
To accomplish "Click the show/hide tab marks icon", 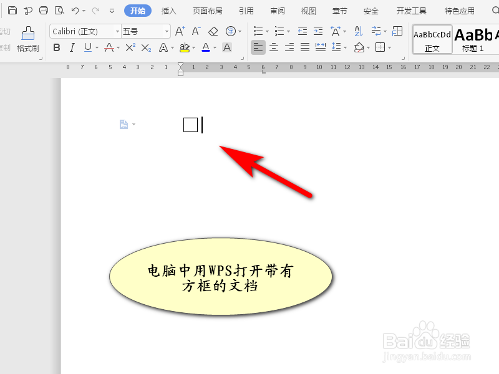I will coord(376,31).
